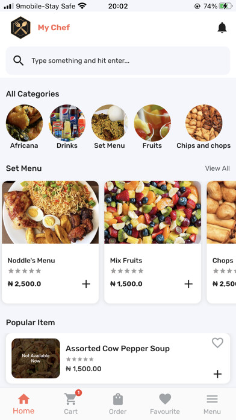Select the Drinks category

click(x=67, y=127)
